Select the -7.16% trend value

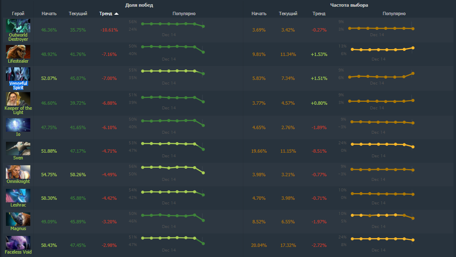(109, 54)
